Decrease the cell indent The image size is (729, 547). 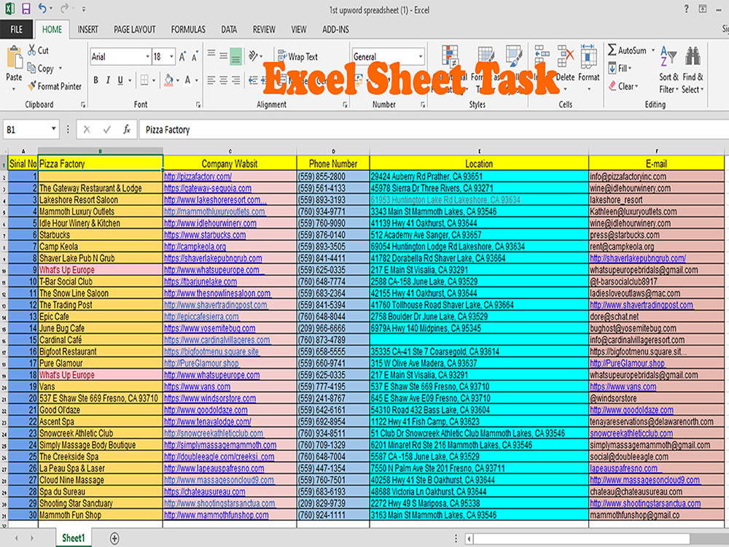[x=253, y=80]
